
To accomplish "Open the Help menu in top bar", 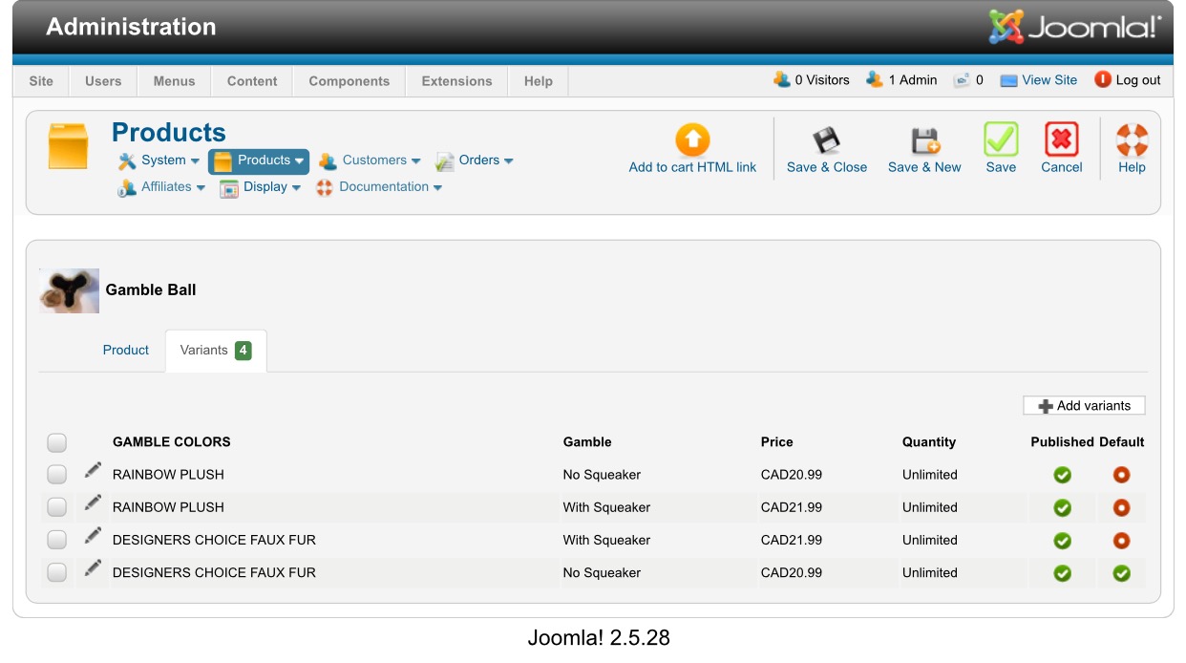I will click(x=539, y=81).
